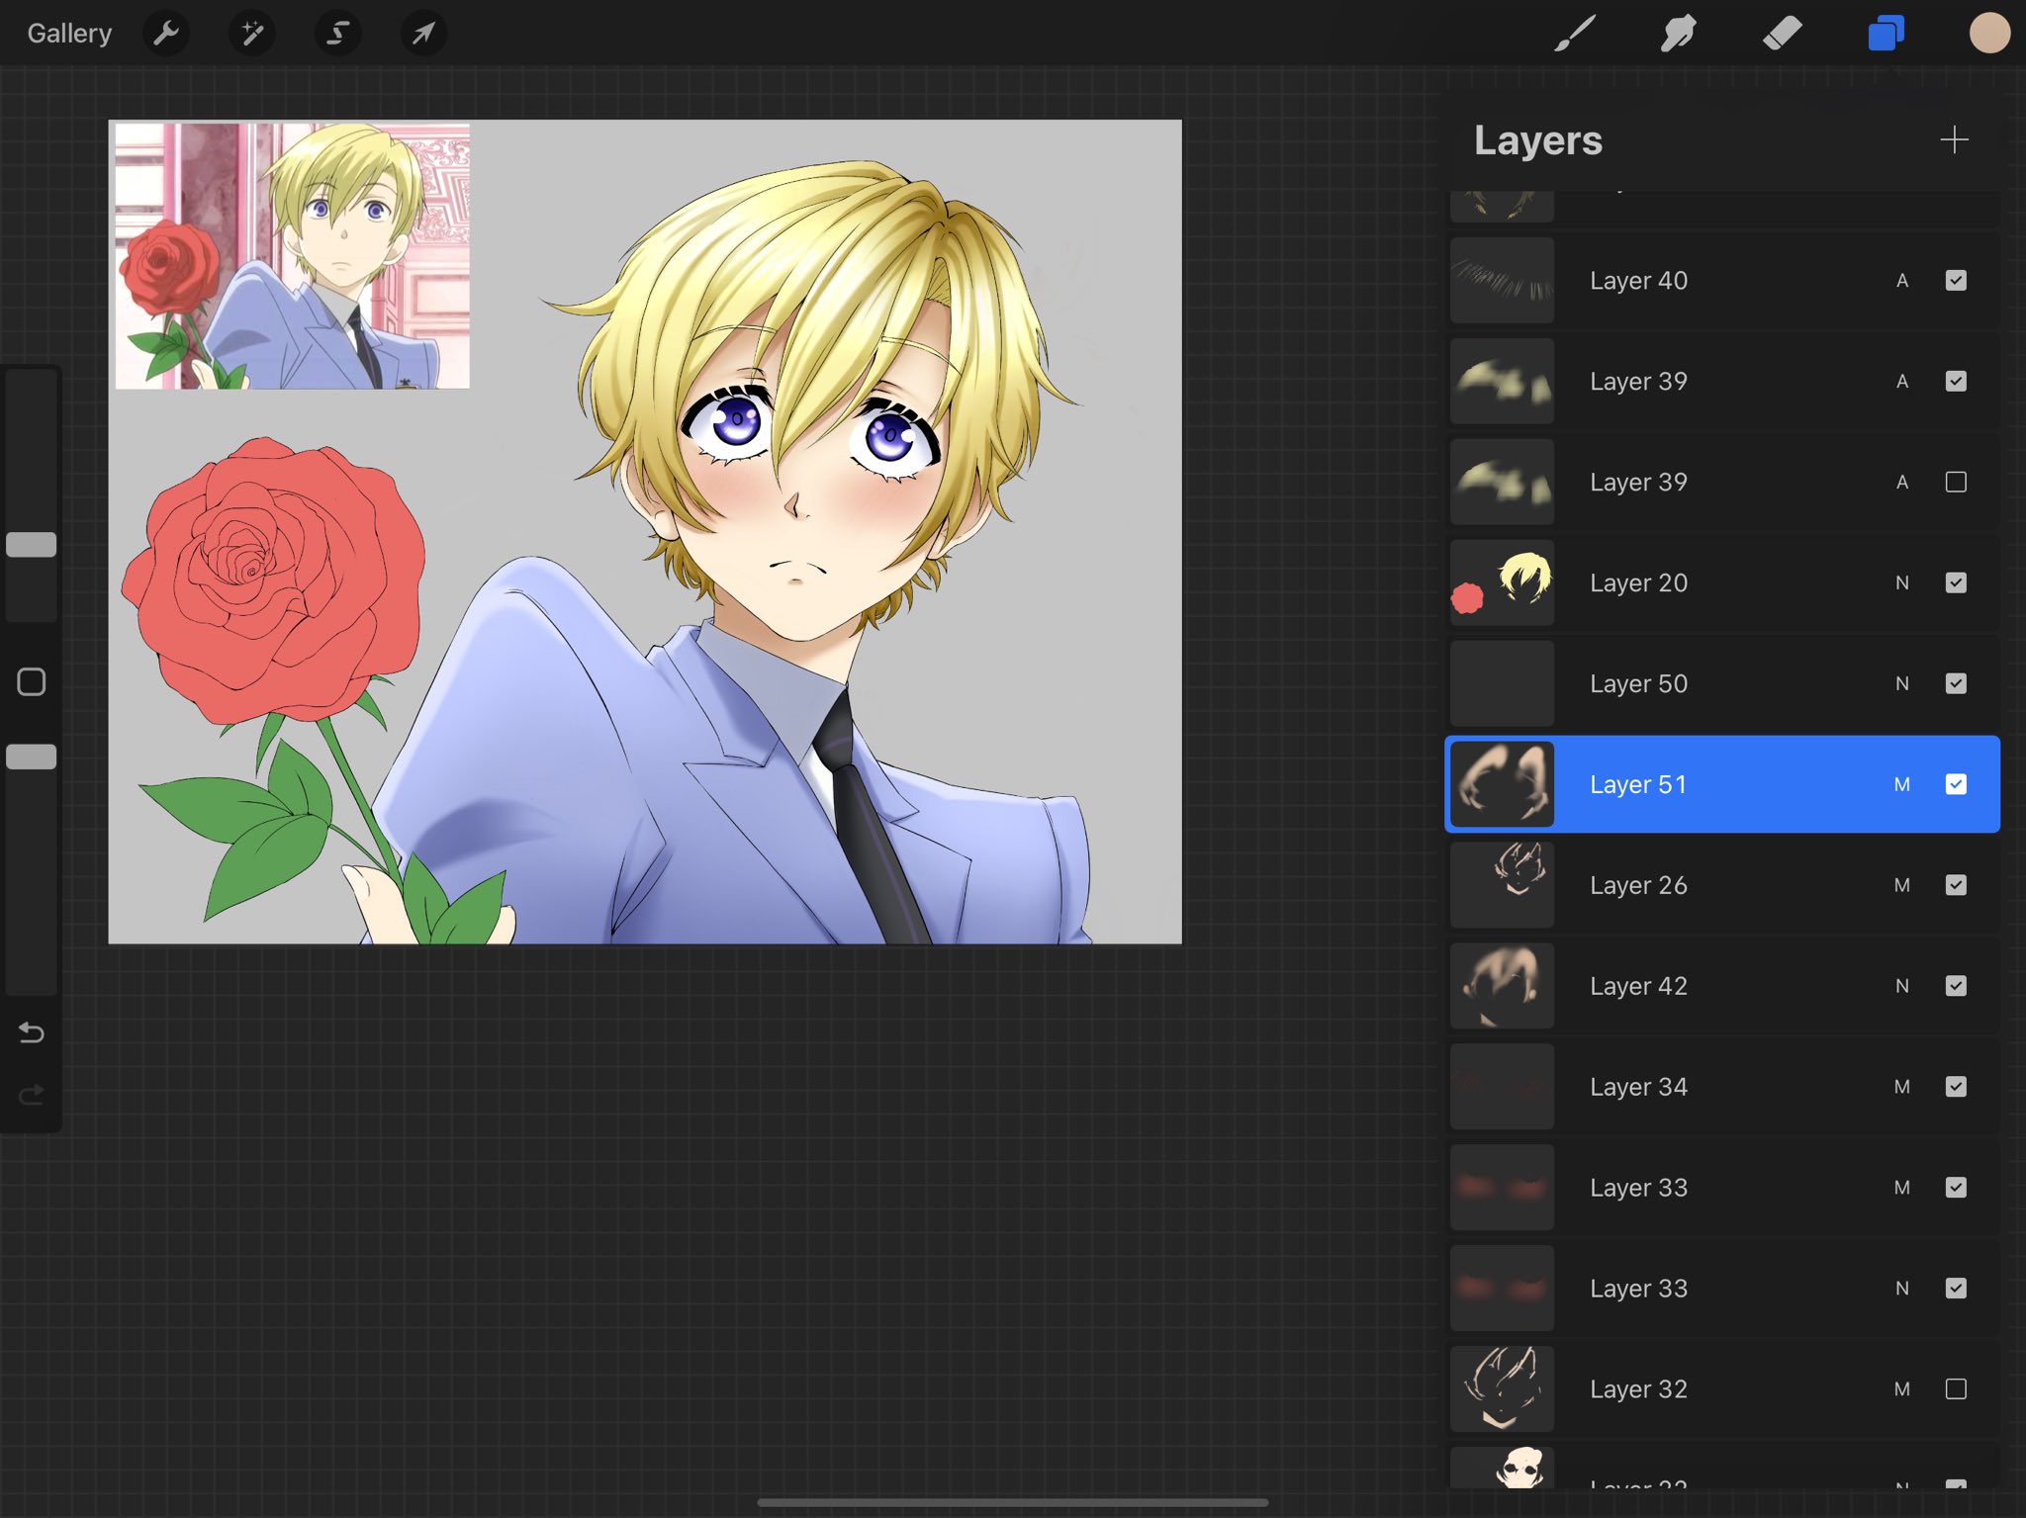This screenshot has width=2026, height=1518.
Task: Open the Actions wrench menu
Action: coord(166,34)
